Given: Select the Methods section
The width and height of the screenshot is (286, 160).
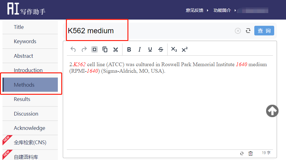Looking at the screenshot, I should [30, 85].
